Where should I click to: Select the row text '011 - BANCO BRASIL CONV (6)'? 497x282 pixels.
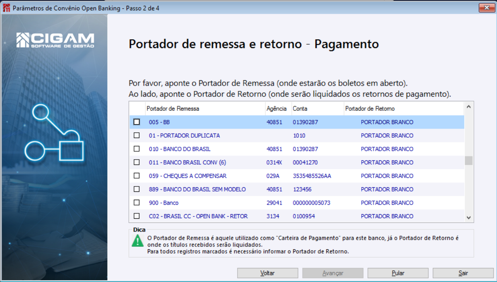click(x=187, y=163)
